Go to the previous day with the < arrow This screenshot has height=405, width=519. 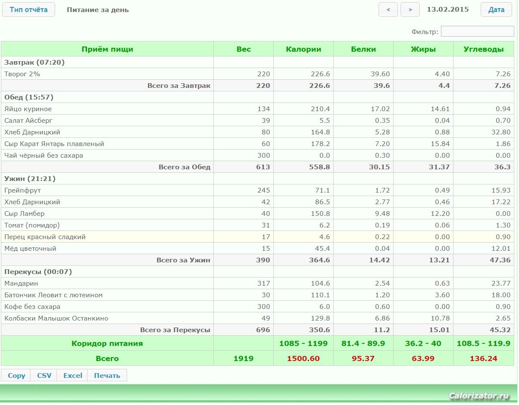click(x=388, y=9)
